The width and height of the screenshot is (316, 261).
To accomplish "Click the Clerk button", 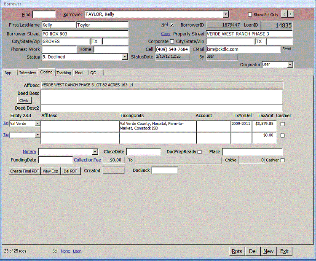I will [x=24, y=100].
